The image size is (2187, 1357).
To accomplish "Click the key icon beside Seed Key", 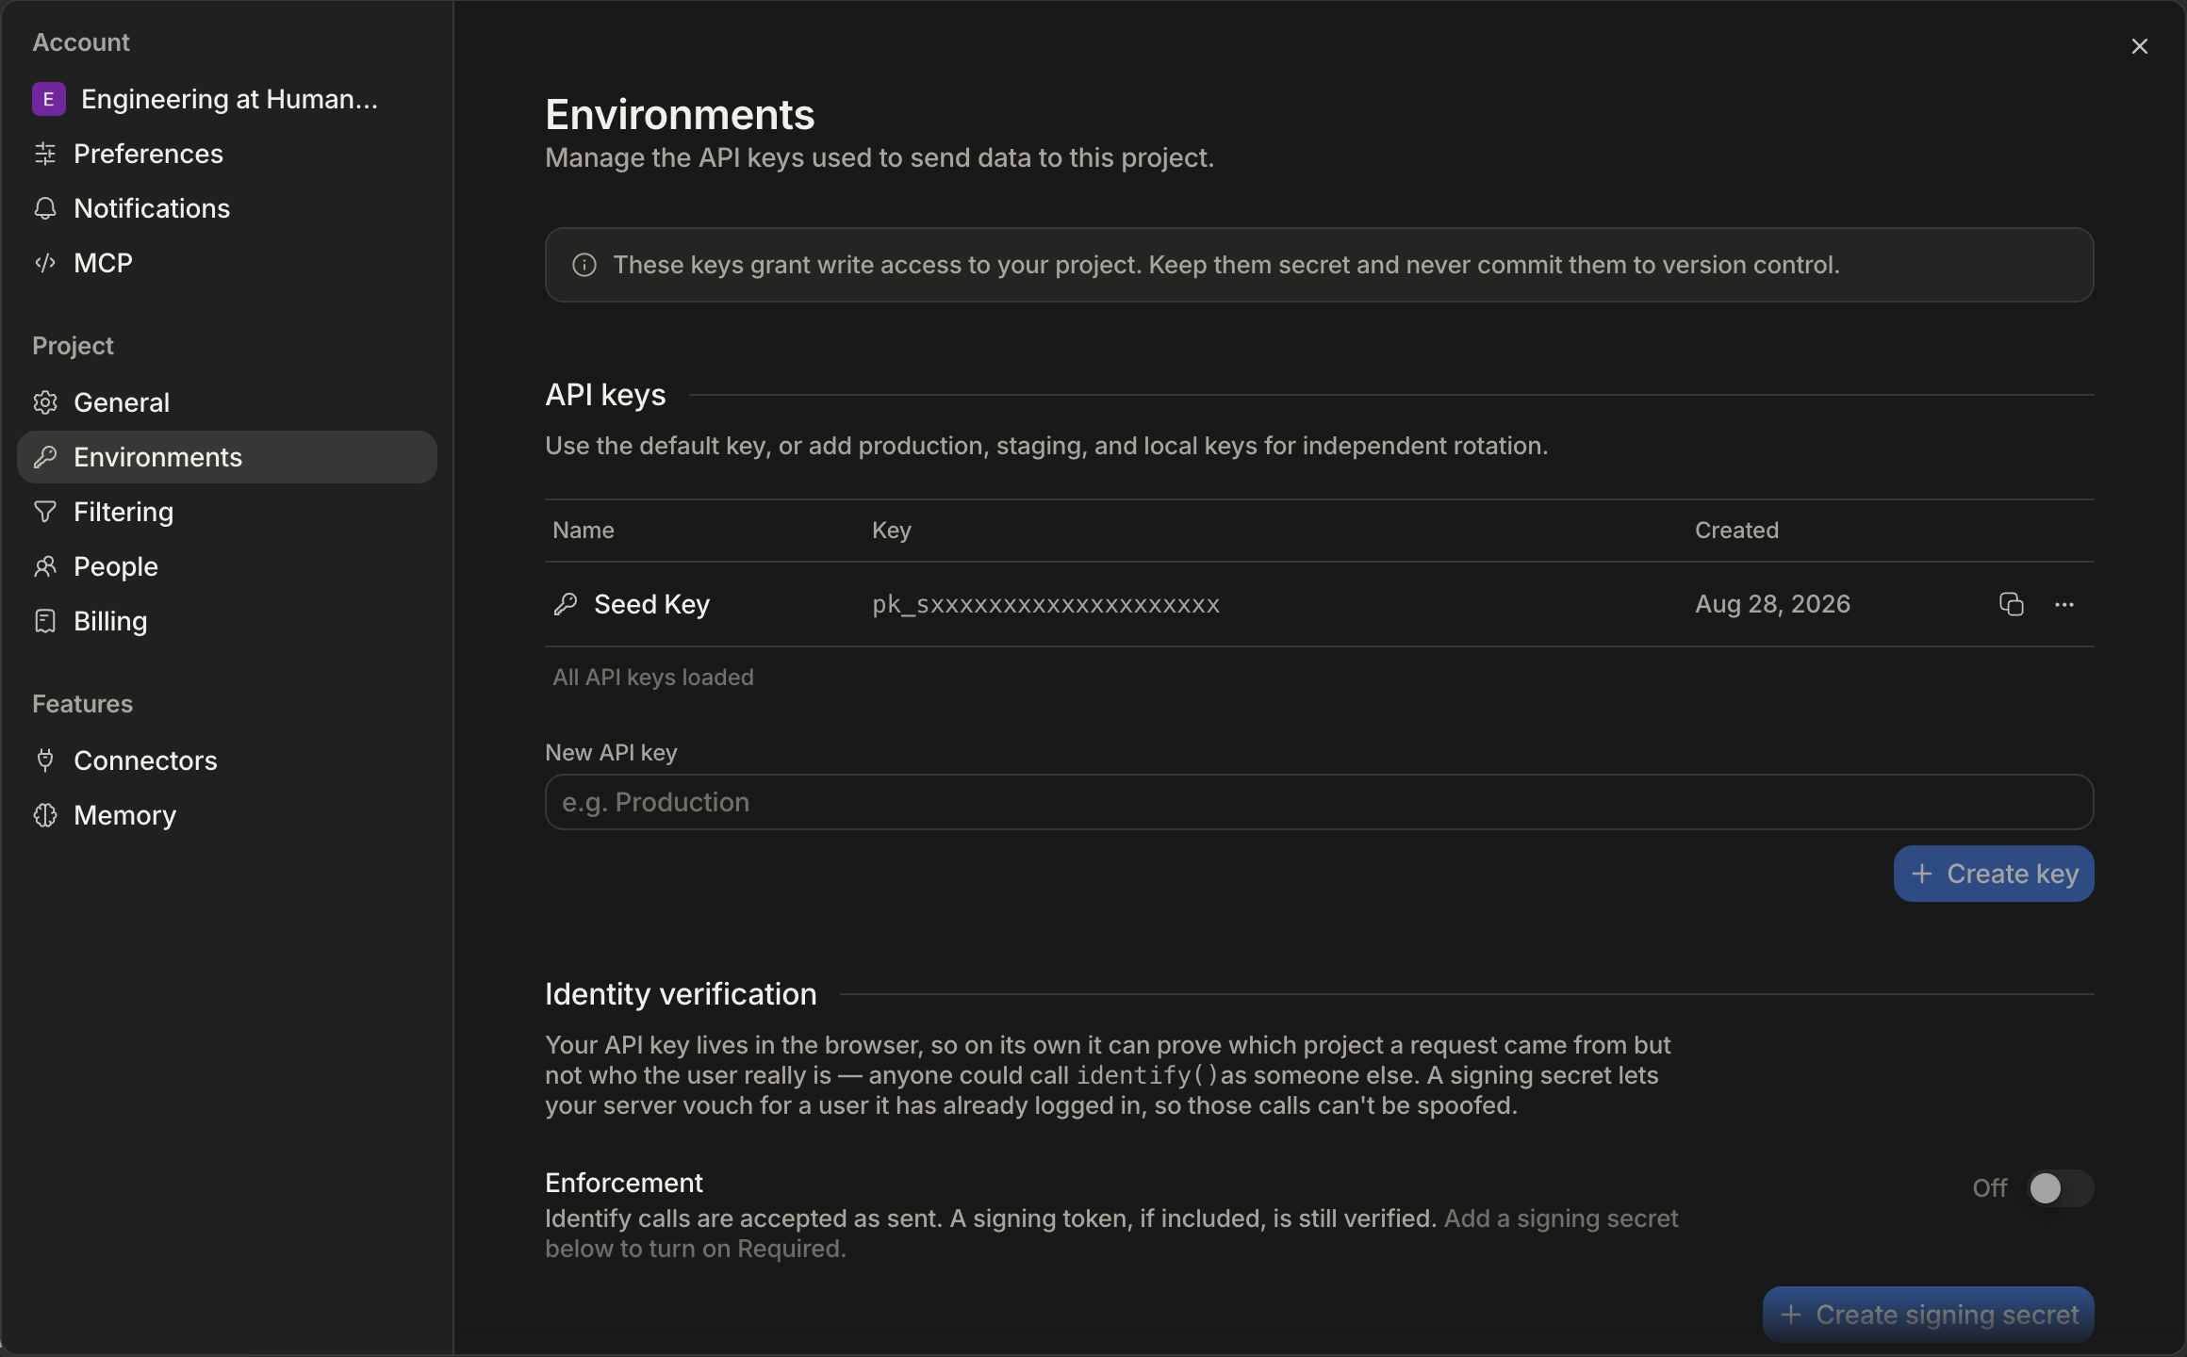I will [566, 604].
